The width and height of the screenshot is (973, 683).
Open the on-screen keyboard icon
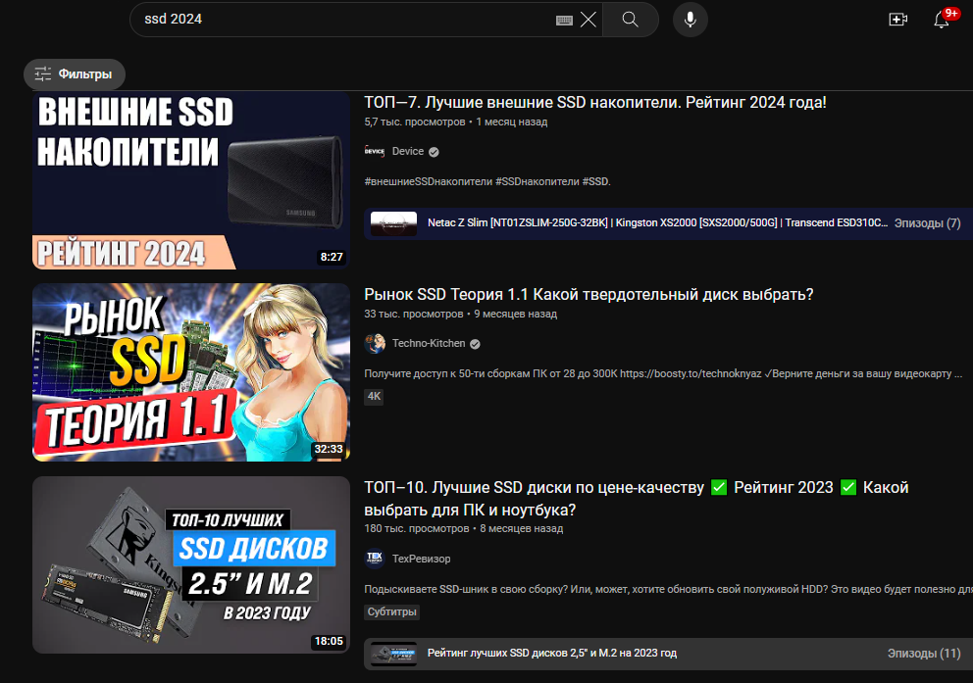[x=564, y=20]
